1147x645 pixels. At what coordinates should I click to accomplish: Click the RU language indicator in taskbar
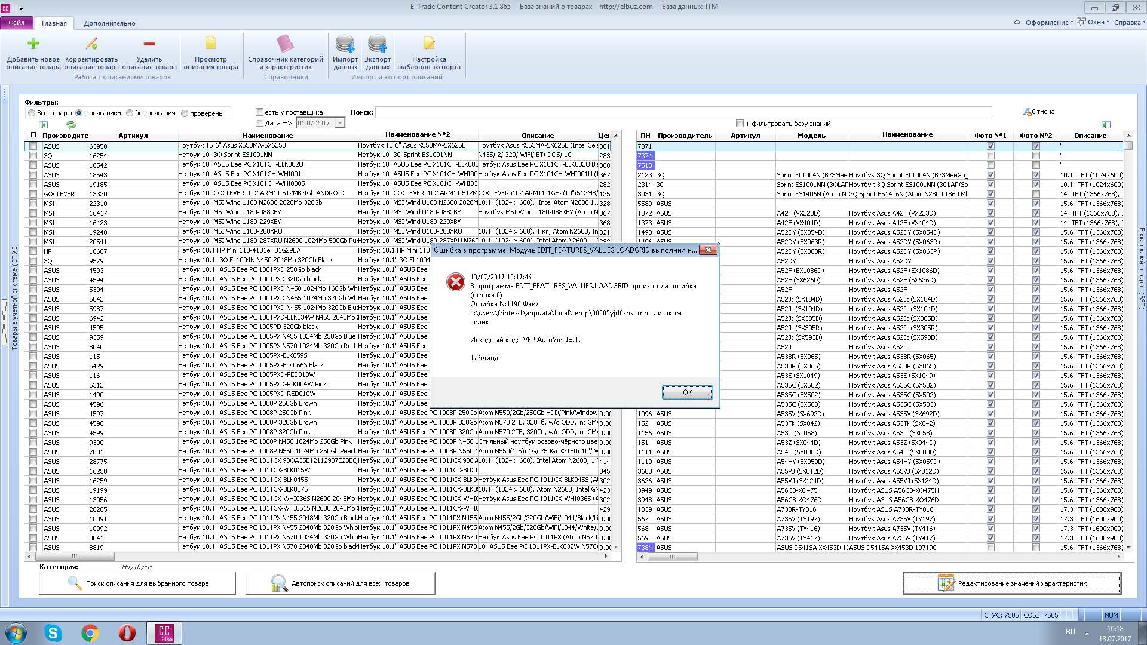click(1070, 632)
